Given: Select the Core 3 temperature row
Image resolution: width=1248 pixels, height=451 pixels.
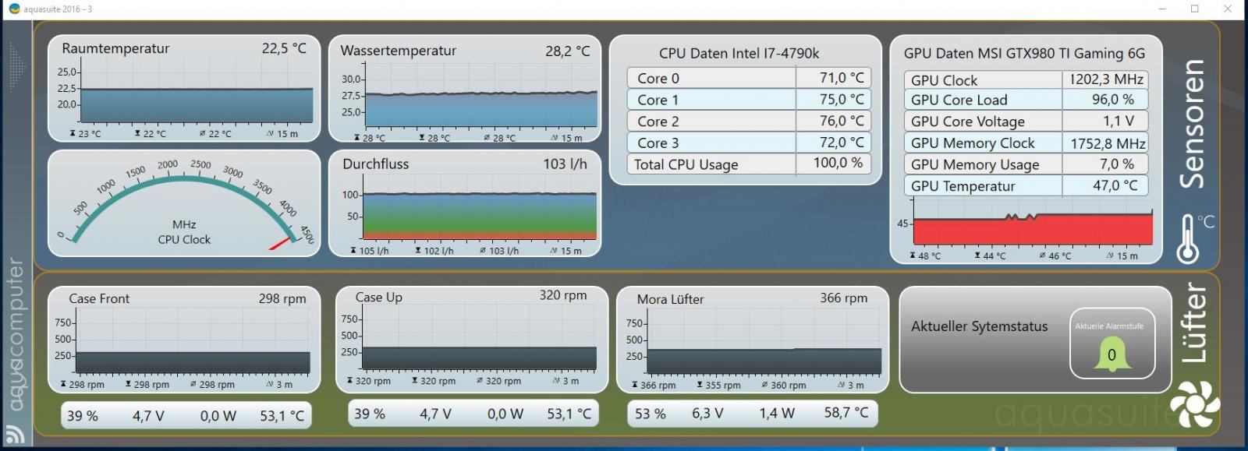Looking at the screenshot, I should click(x=749, y=143).
